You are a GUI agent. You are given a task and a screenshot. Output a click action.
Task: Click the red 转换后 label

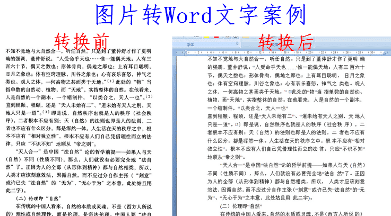(285, 42)
